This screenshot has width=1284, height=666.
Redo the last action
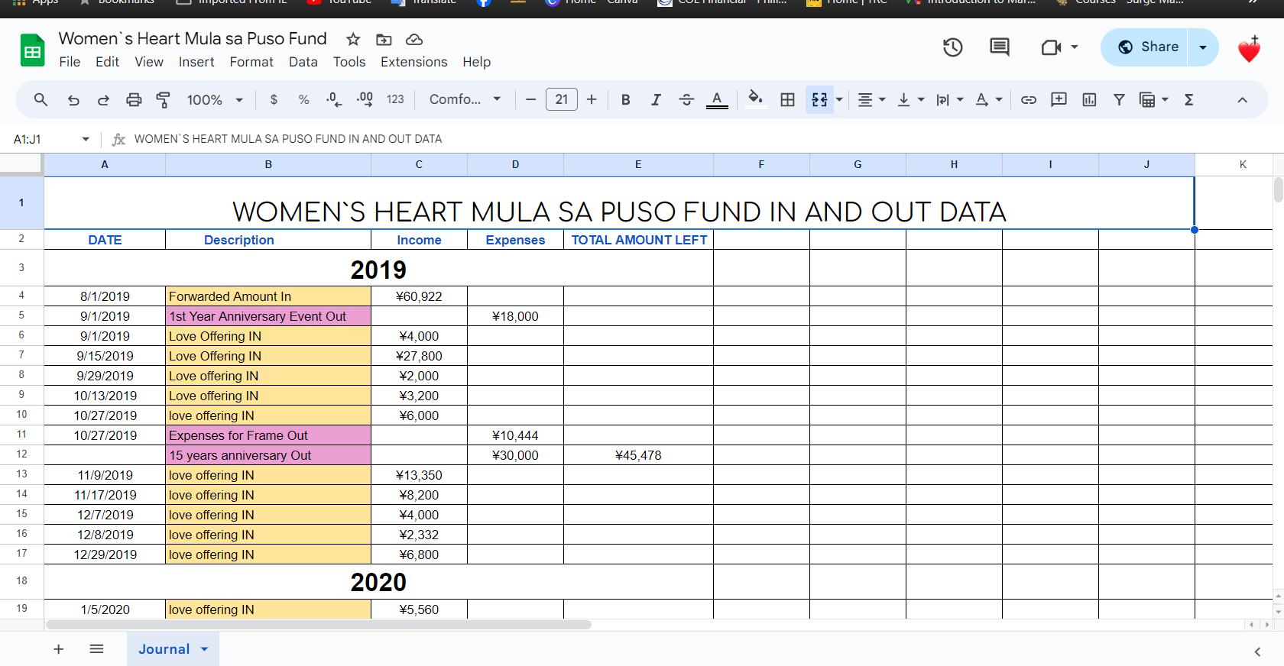pyautogui.click(x=103, y=99)
